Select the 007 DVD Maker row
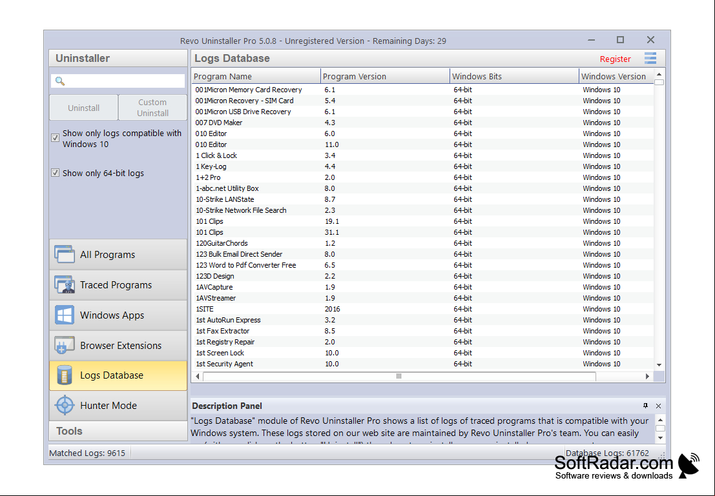 (422, 123)
